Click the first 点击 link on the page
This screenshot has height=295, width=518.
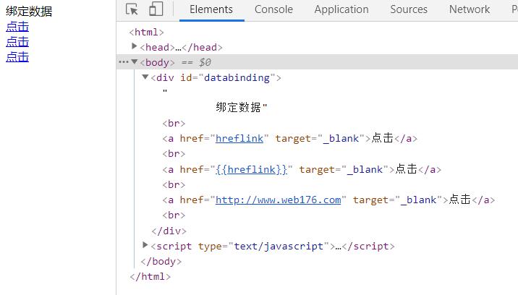point(17,27)
